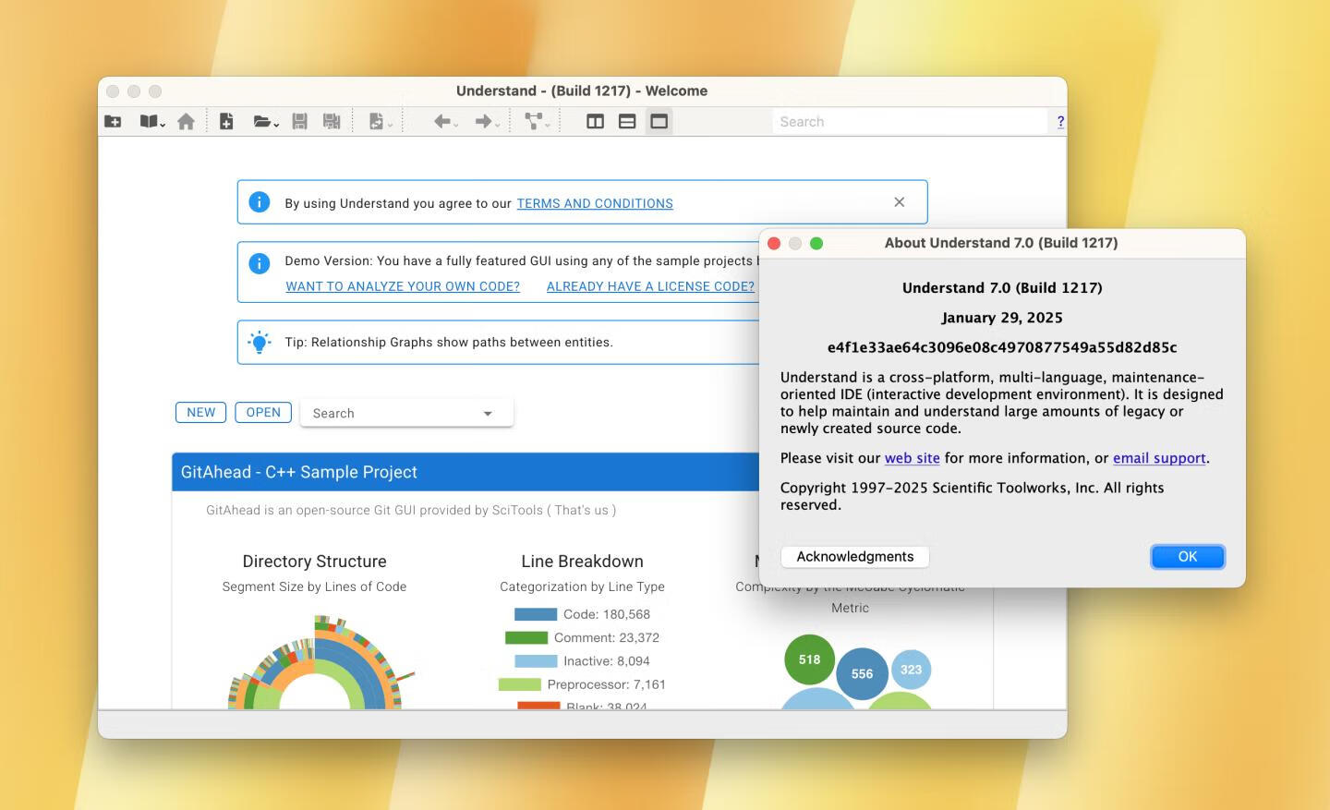The height and width of the screenshot is (810, 1330).
Task: Click the blue 556 complexity bubble
Action: click(x=862, y=674)
